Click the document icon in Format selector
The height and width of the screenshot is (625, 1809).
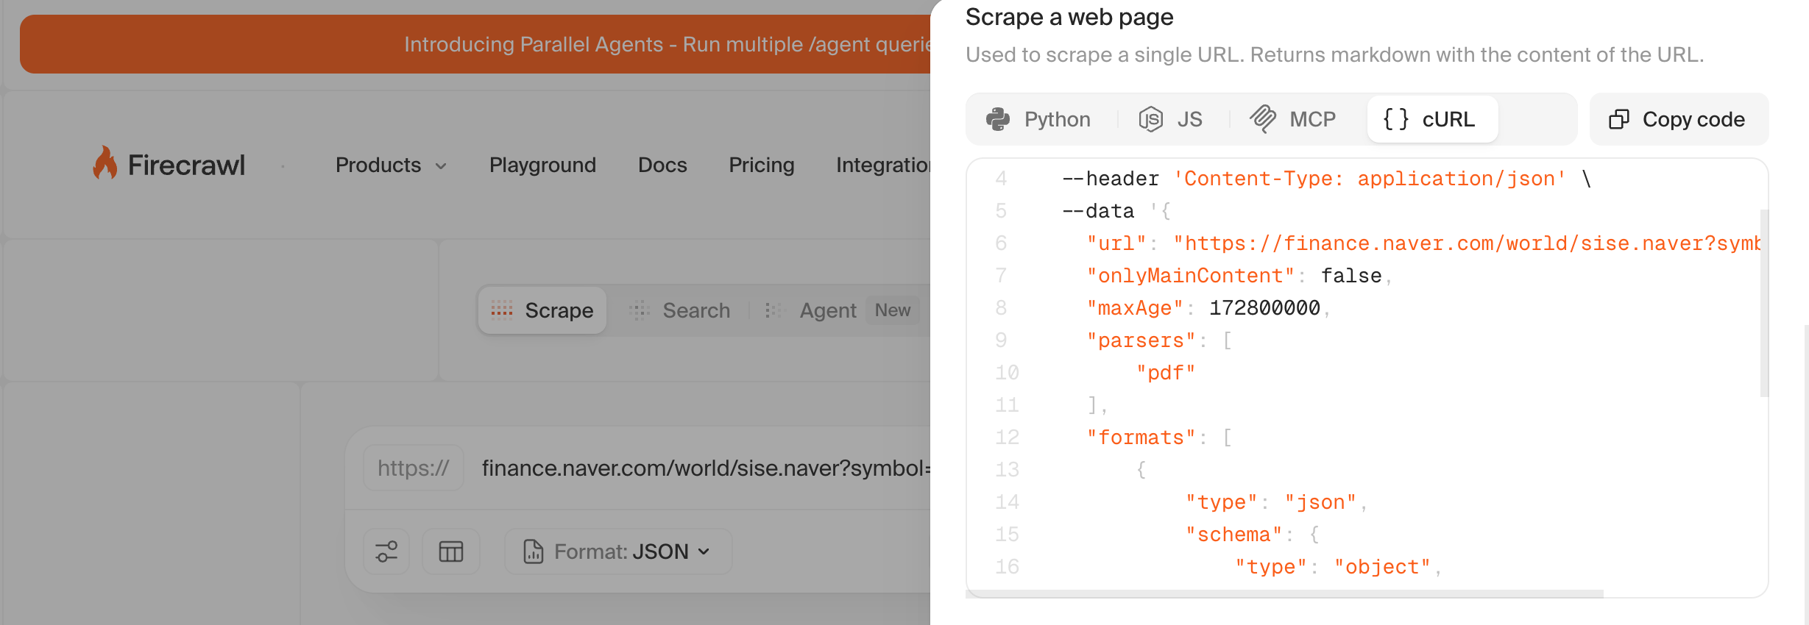(x=533, y=551)
